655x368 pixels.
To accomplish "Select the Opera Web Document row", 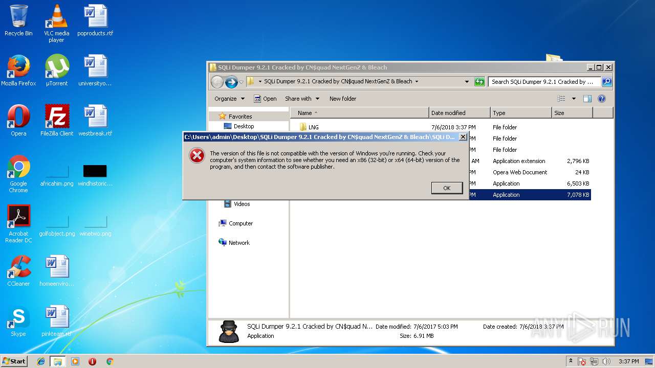I will (x=530, y=172).
